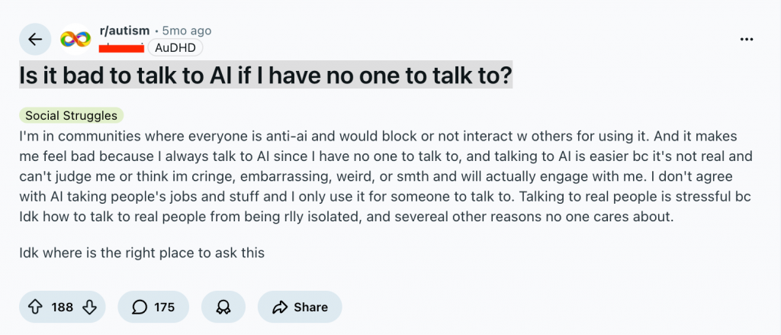Click the comment bubble icon
Image resolution: width=781 pixels, height=335 pixels.
click(x=140, y=307)
